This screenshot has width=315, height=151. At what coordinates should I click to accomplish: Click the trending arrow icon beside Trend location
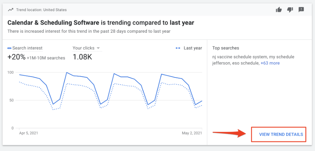(x=11, y=10)
